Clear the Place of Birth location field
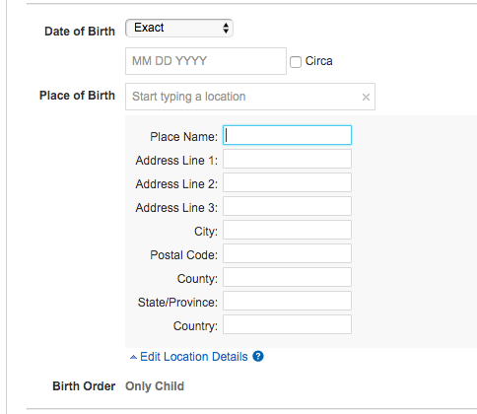 (x=366, y=97)
